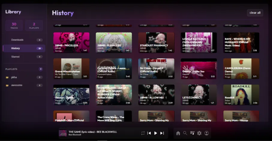The height and width of the screenshot is (141, 272).
Task: Toggle repeat mode in the player bar
Action: 143,133
